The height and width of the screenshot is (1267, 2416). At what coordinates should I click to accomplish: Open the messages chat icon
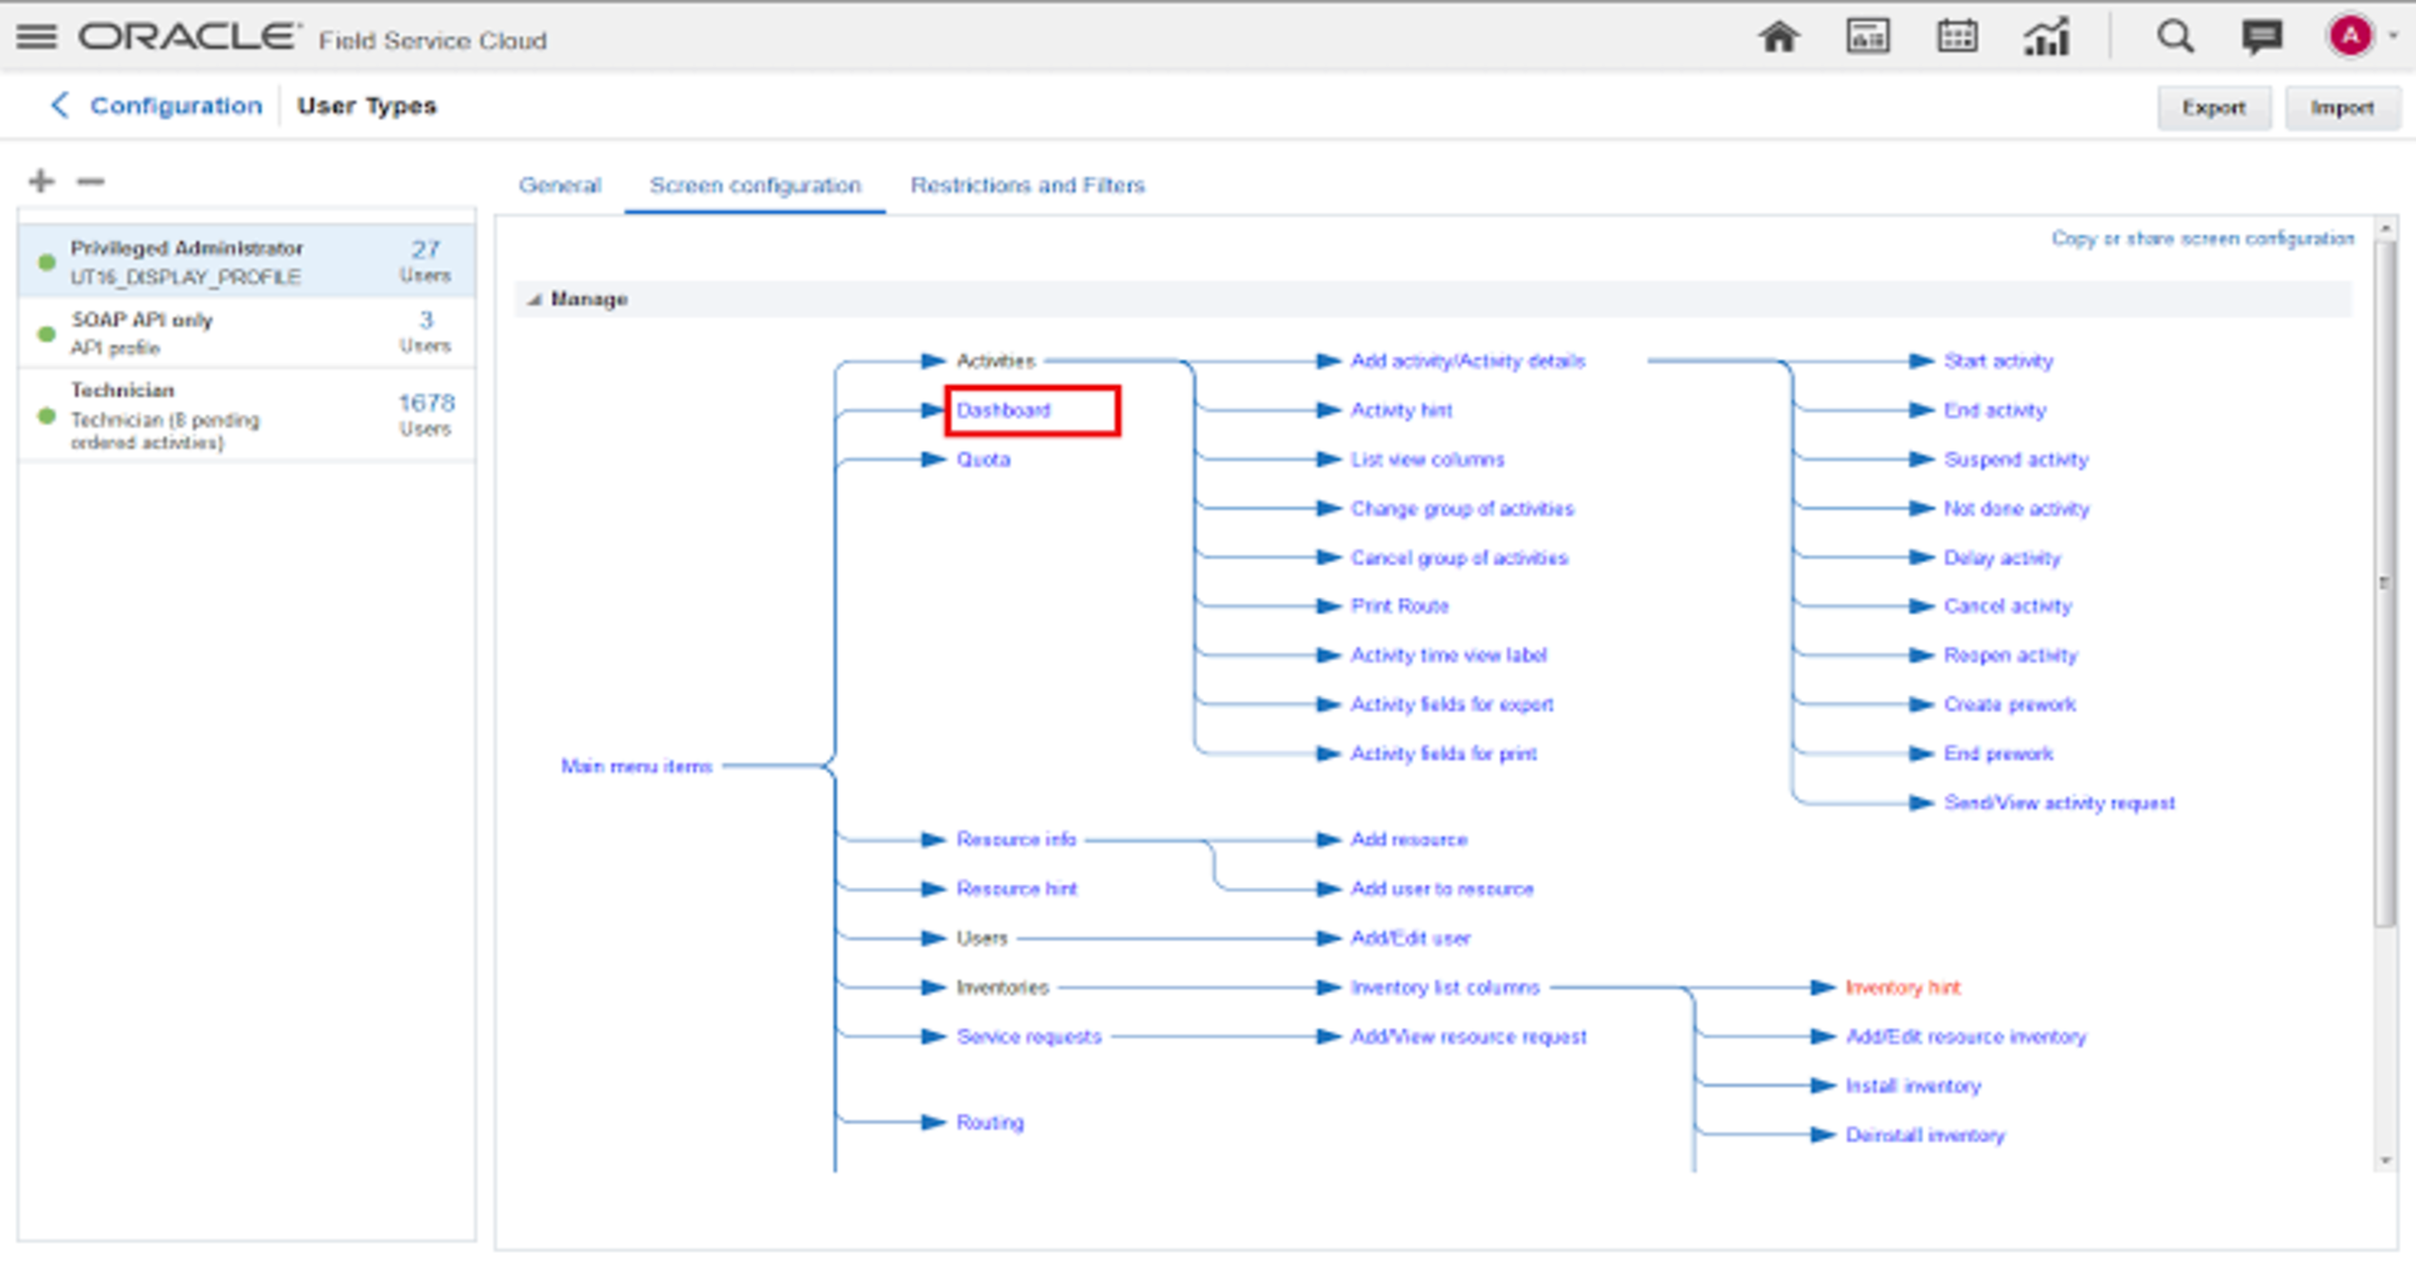(2262, 37)
